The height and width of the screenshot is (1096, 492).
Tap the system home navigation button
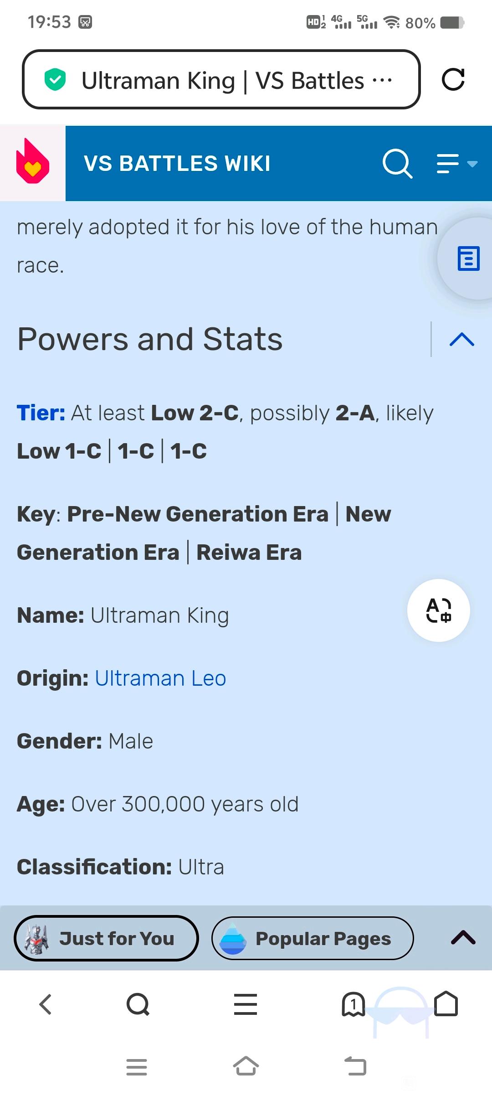[x=246, y=1066]
